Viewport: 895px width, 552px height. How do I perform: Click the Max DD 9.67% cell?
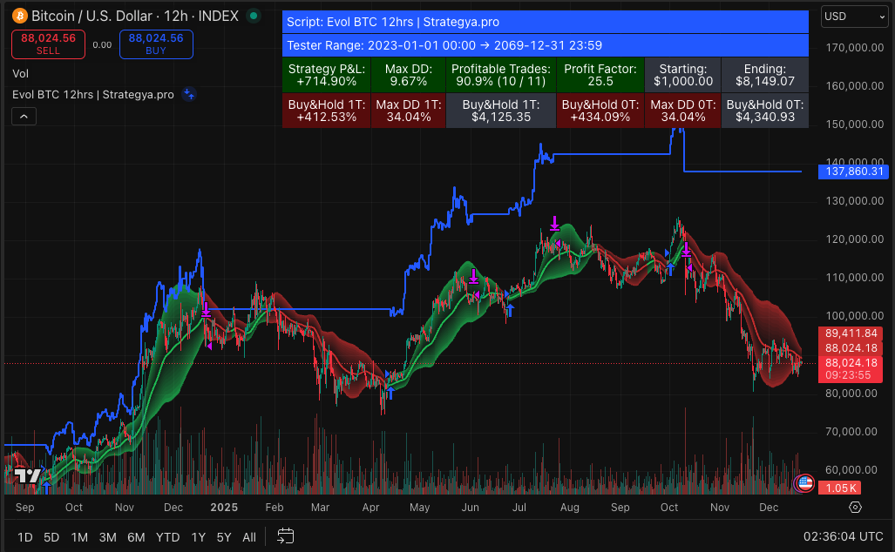pyautogui.click(x=408, y=75)
